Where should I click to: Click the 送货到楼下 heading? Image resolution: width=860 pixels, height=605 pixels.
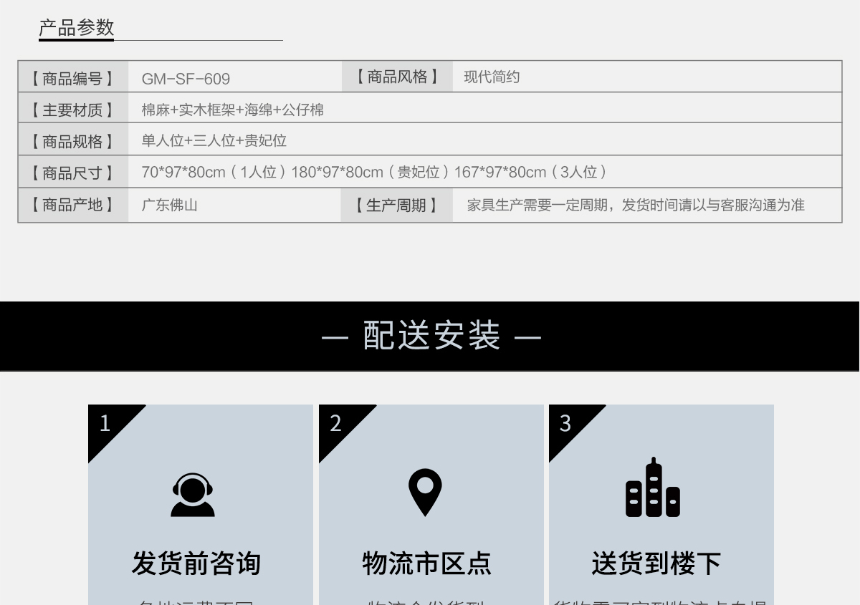(x=656, y=563)
